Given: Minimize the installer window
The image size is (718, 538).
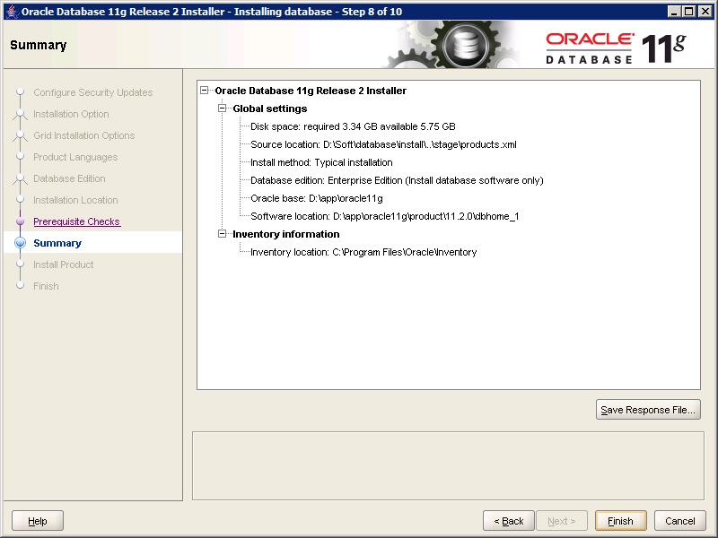Looking at the screenshot, I should 673,12.
